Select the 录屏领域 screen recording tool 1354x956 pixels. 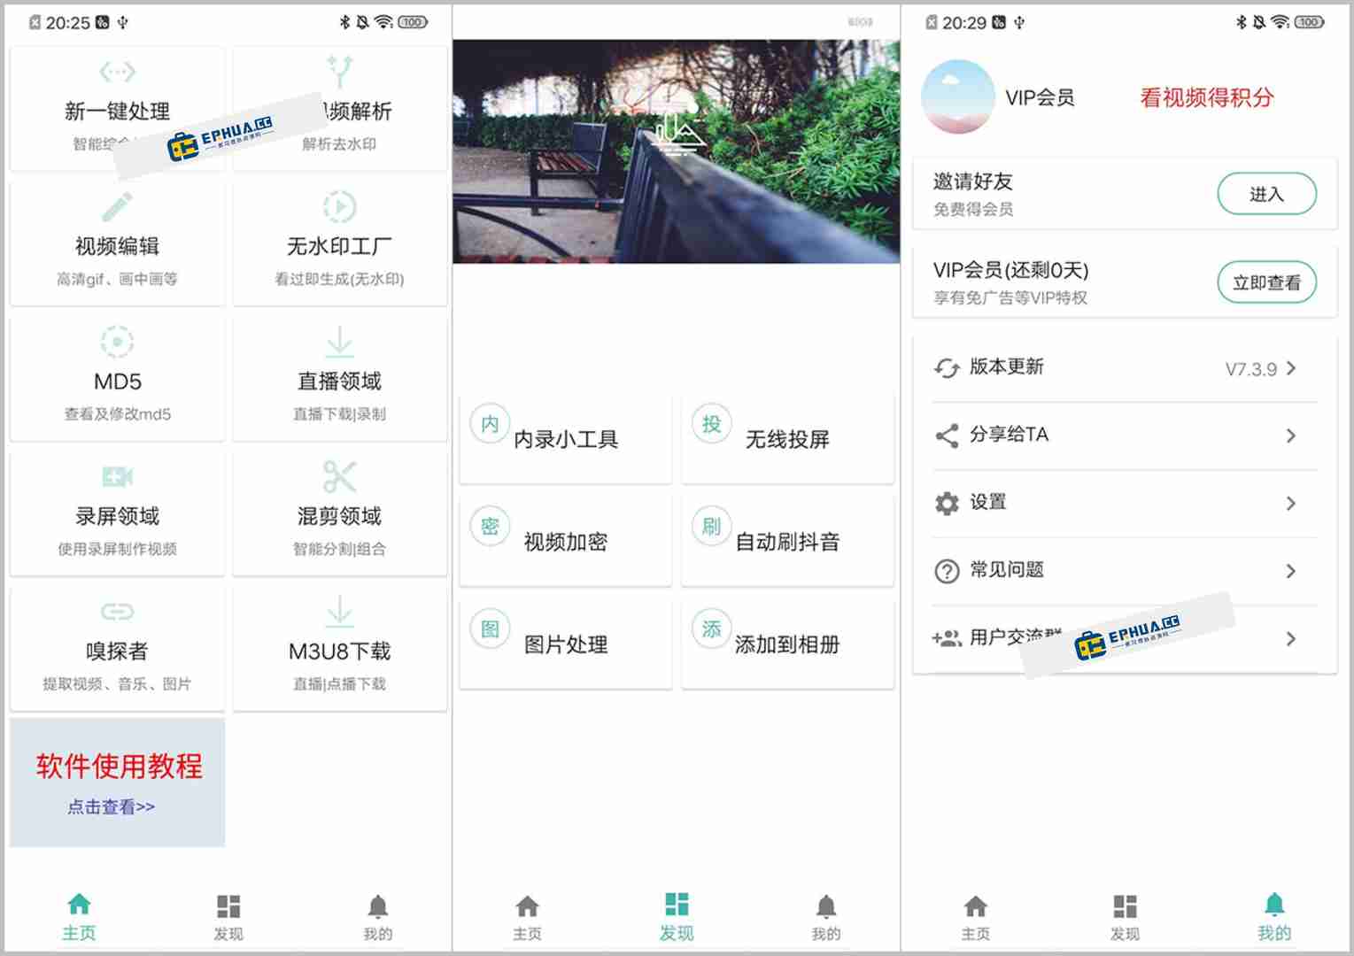coord(117,513)
